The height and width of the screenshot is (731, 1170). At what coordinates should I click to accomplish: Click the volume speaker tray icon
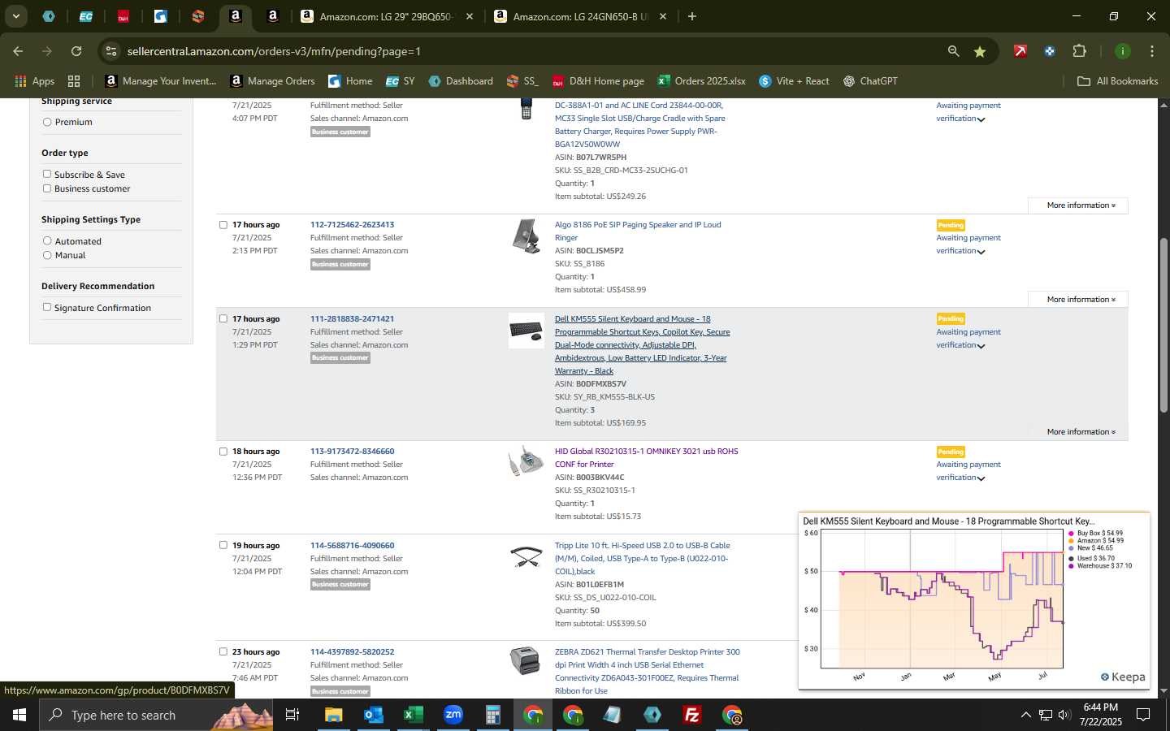tap(1064, 715)
